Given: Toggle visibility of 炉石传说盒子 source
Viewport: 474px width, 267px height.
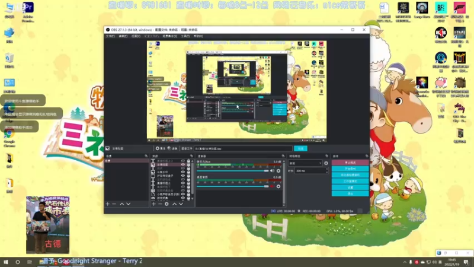Looking at the screenshot, I should point(183,176).
